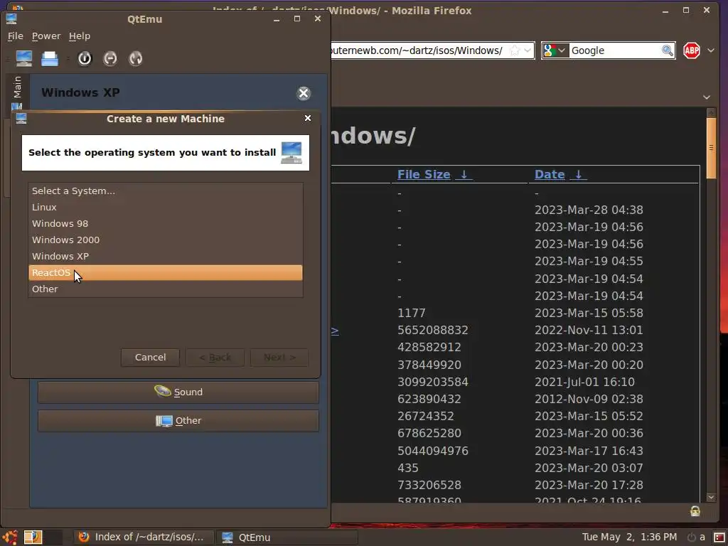Screen dimensions: 728x546
Task: Click the Adblock Plus icon in Firefox
Action: [691, 50]
